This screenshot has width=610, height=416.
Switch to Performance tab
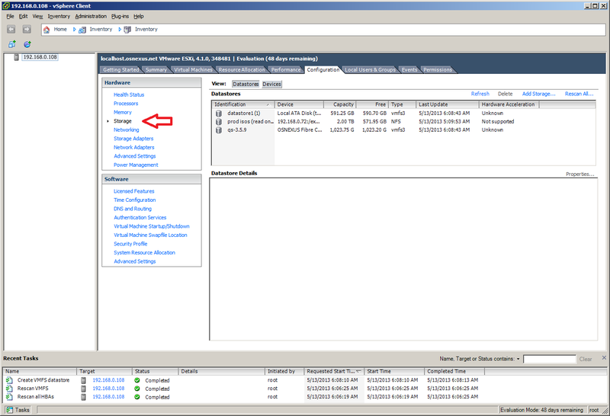[x=286, y=70]
